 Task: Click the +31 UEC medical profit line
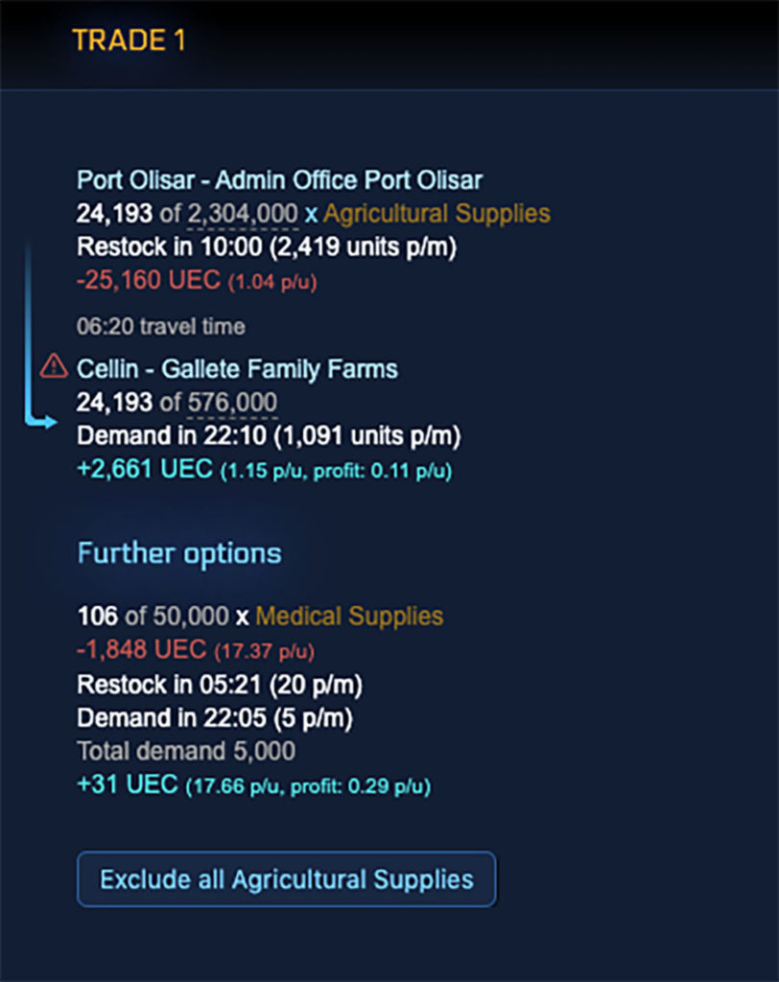pyautogui.click(x=253, y=784)
